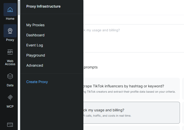Open the Event Log page
This screenshot has height=130, width=184.
click(x=35, y=45)
